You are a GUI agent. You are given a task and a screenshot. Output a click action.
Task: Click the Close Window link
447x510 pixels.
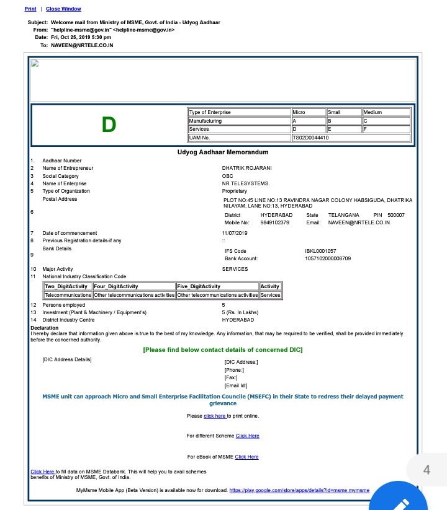(63, 9)
